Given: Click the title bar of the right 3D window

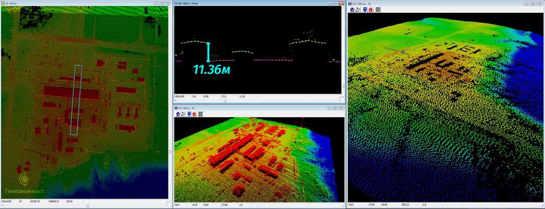Looking at the screenshot, I should tap(434, 3).
